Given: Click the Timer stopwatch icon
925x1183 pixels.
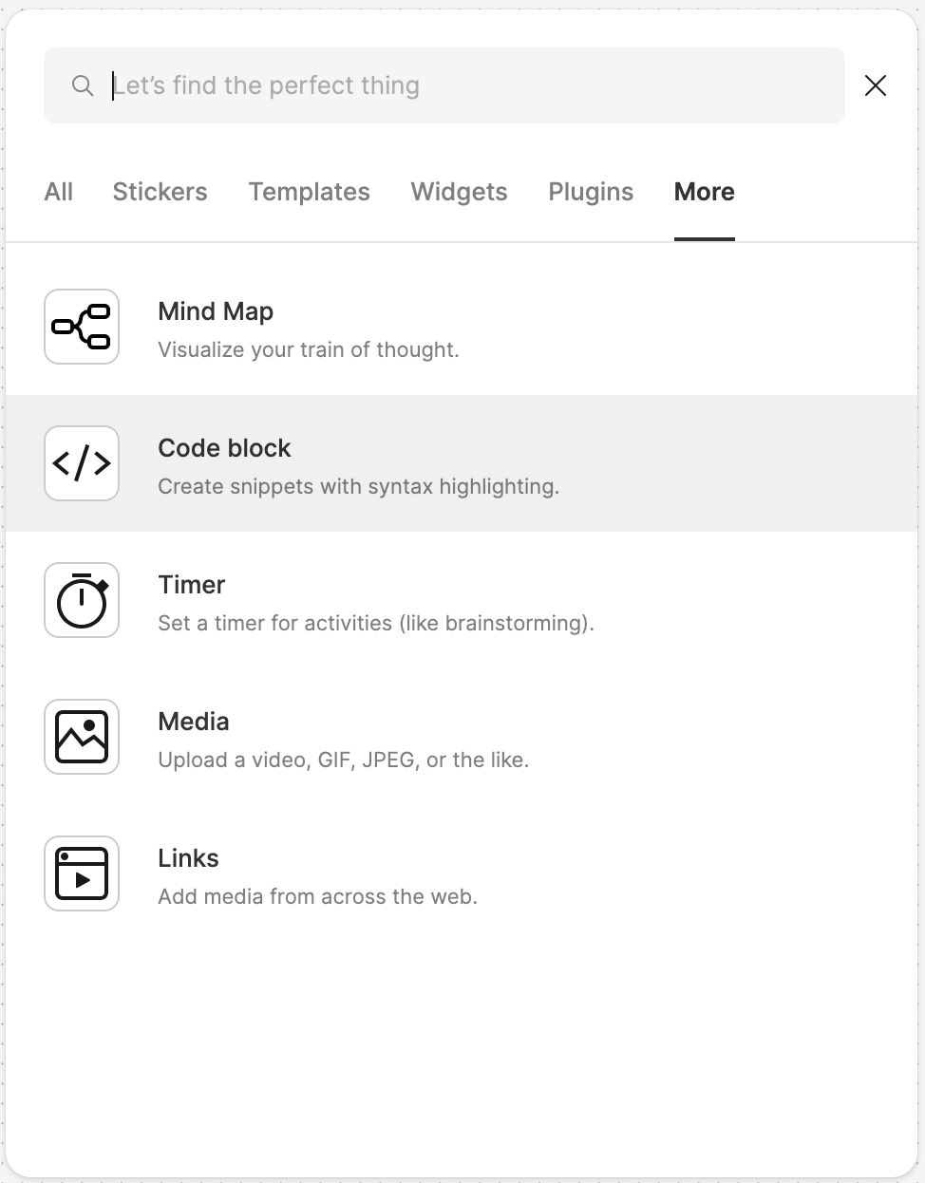Looking at the screenshot, I should click(x=82, y=600).
